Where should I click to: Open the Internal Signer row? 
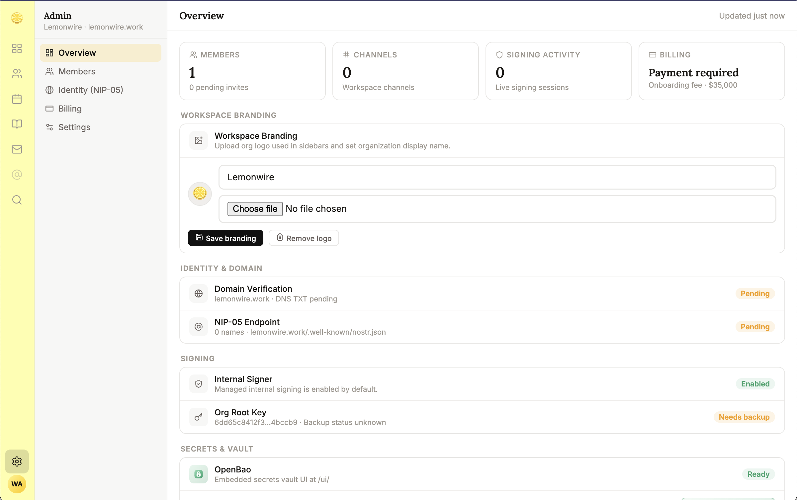tap(482, 384)
